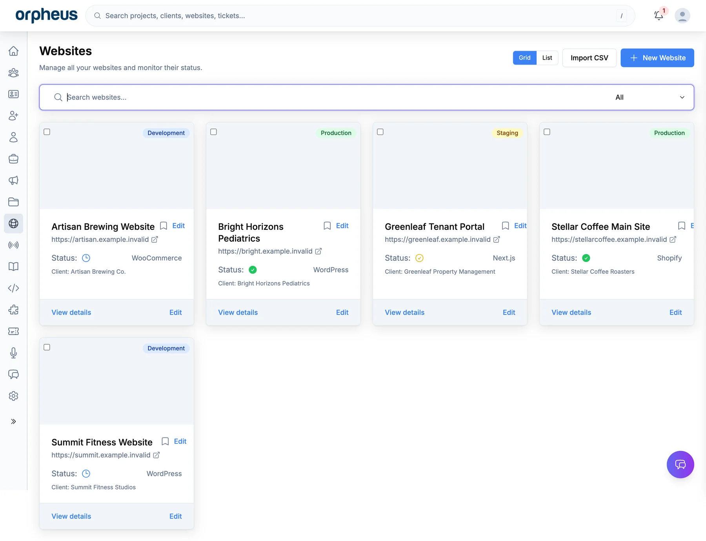The width and height of the screenshot is (706, 541).
Task: Open the microphone sidebar icon
Action: 13,353
